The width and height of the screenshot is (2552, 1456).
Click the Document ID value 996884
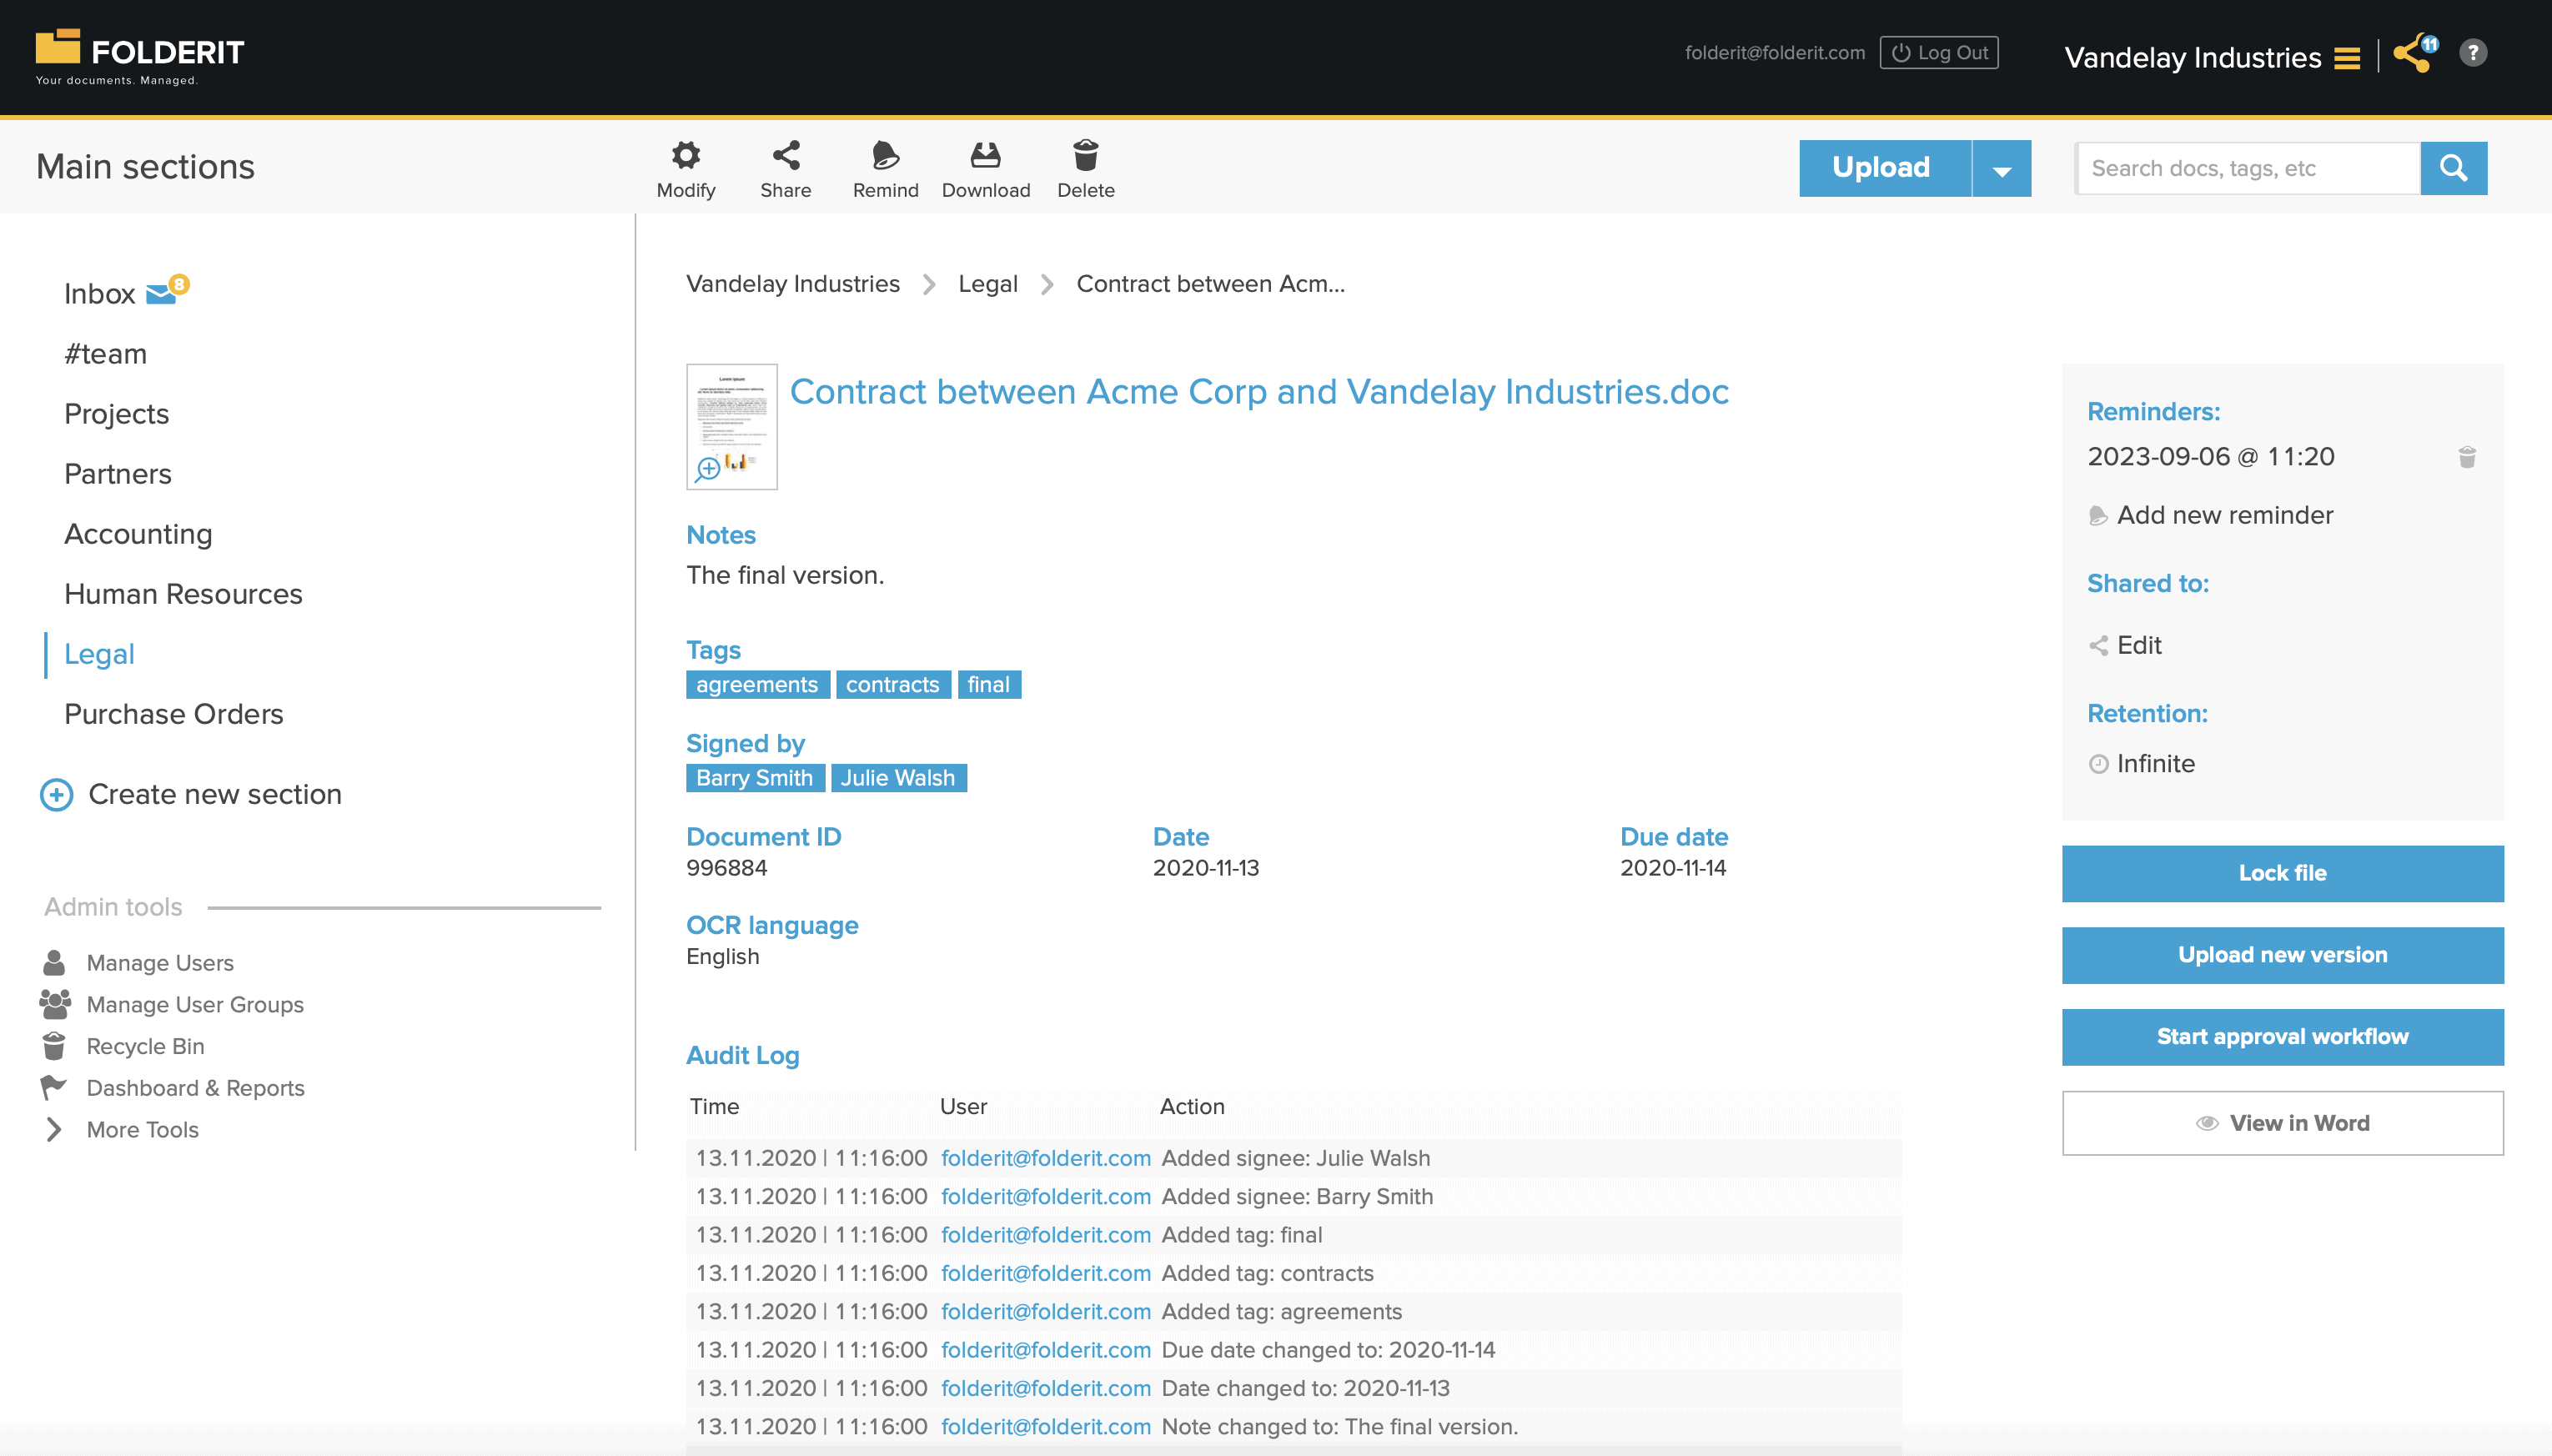pyautogui.click(x=726, y=868)
